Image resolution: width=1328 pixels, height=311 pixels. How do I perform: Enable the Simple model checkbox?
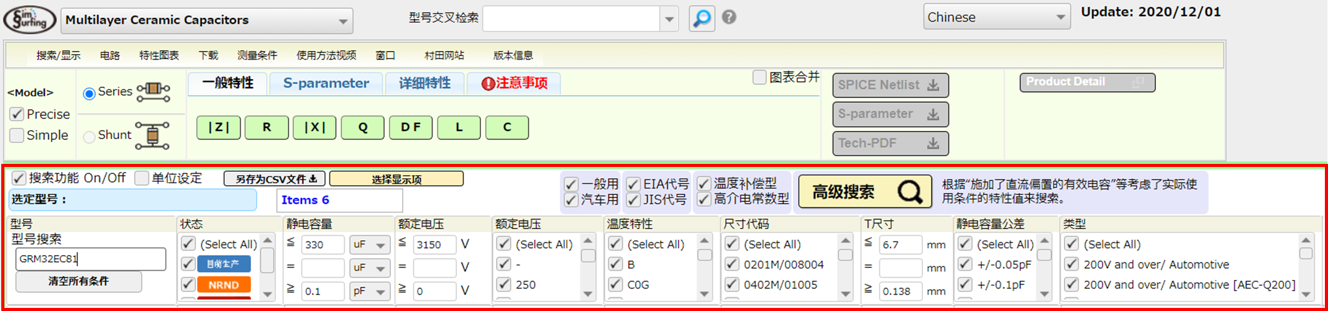[17, 135]
